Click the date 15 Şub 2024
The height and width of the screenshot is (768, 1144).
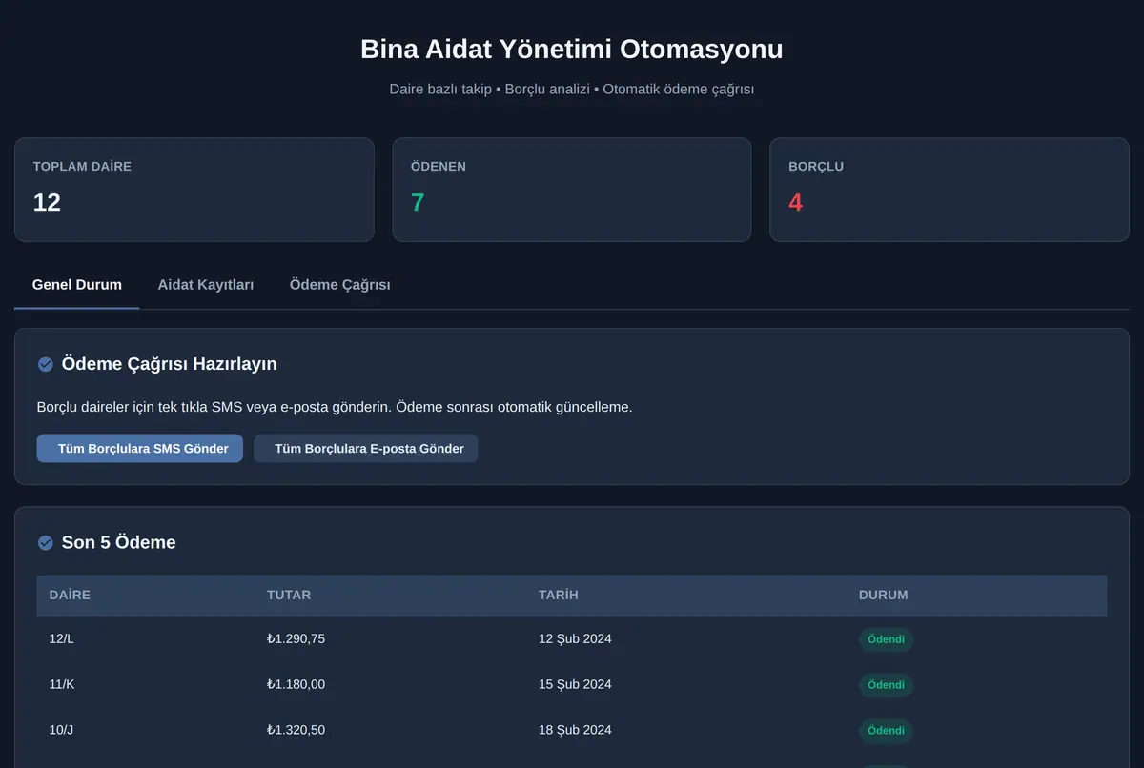click(576, 684)
